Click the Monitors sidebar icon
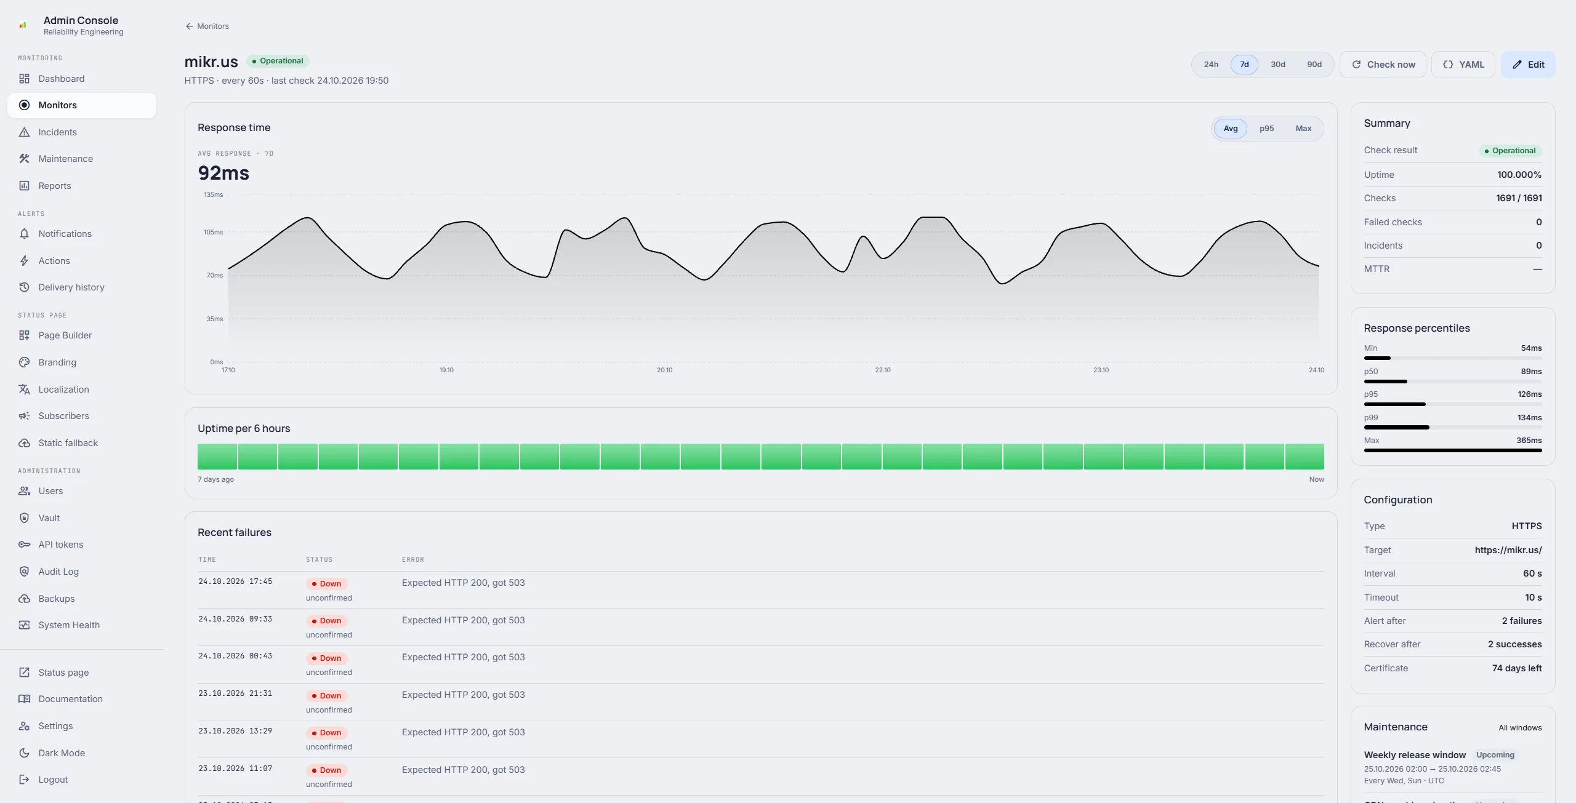This screenshot has width=1576, height=803. (x=24, y=105)
